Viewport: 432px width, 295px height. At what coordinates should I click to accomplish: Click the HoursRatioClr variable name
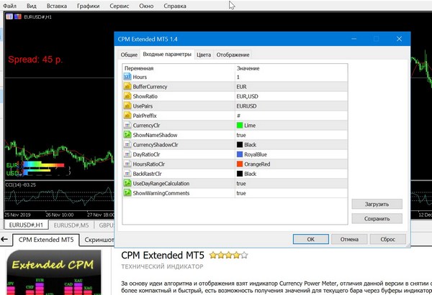click(149, 164)
